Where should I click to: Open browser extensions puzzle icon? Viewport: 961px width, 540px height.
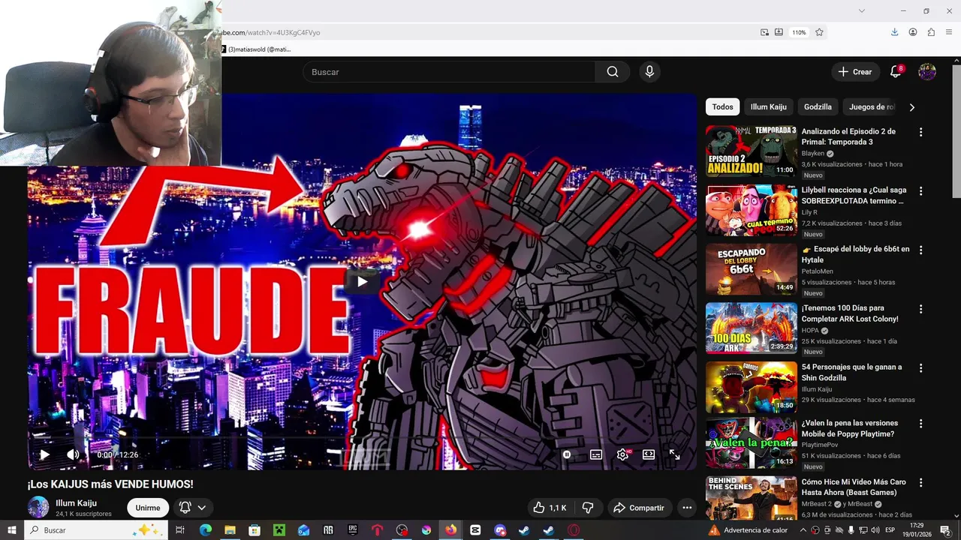[x=931, y=32]
